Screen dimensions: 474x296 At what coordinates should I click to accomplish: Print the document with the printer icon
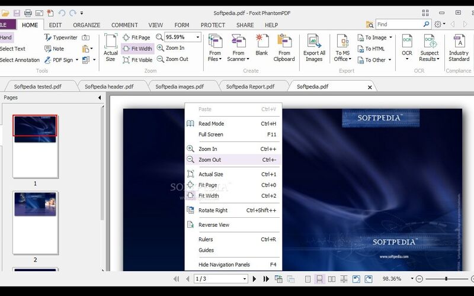pos(28,13)
